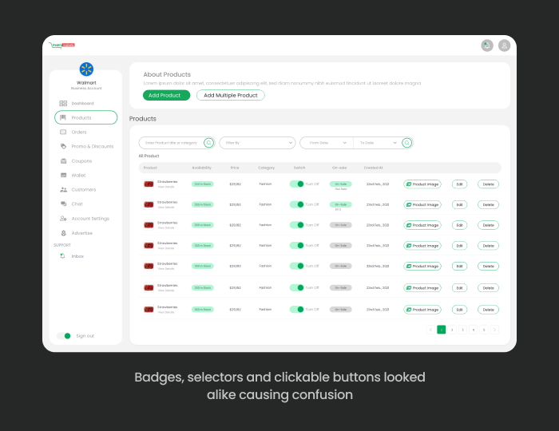
Task: Click Edit in the Flat Rate row
Action: pos(459,184)
